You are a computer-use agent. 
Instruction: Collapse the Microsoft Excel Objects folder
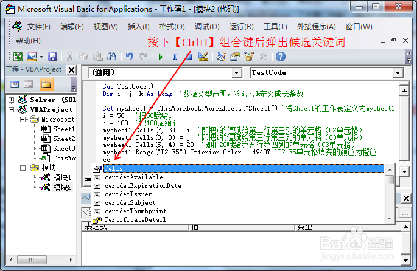pos(23,120)
